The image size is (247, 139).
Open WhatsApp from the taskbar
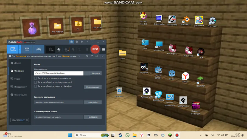(127, 135)
